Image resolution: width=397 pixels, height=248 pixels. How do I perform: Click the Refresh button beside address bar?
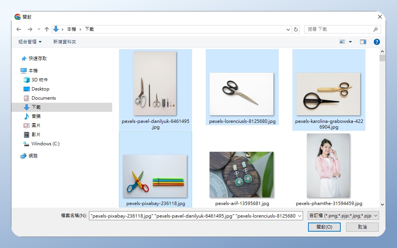tap(296, 29)
